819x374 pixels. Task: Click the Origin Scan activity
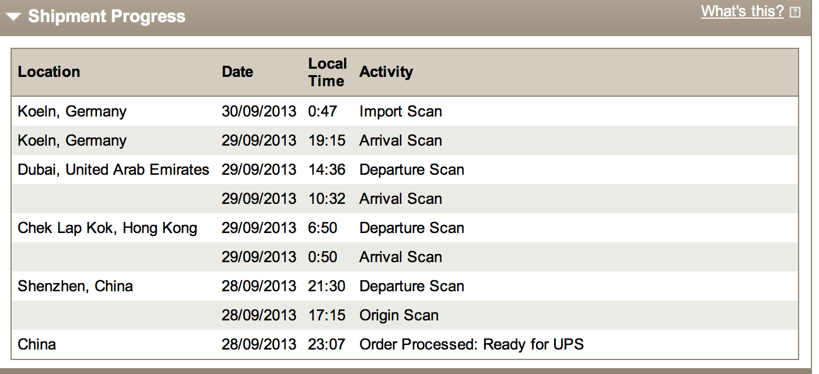coord(399,315)
